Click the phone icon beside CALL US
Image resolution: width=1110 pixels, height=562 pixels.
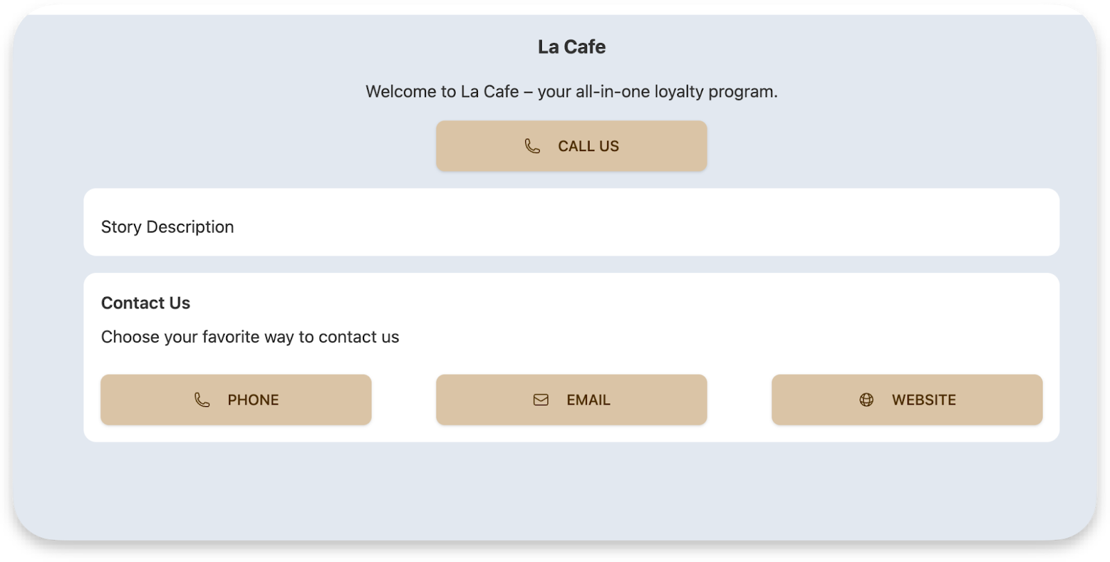point(532,146)
